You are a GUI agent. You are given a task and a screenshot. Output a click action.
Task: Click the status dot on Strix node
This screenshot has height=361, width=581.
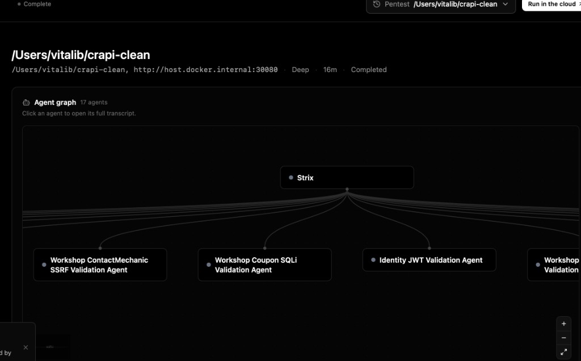[291, 178]
